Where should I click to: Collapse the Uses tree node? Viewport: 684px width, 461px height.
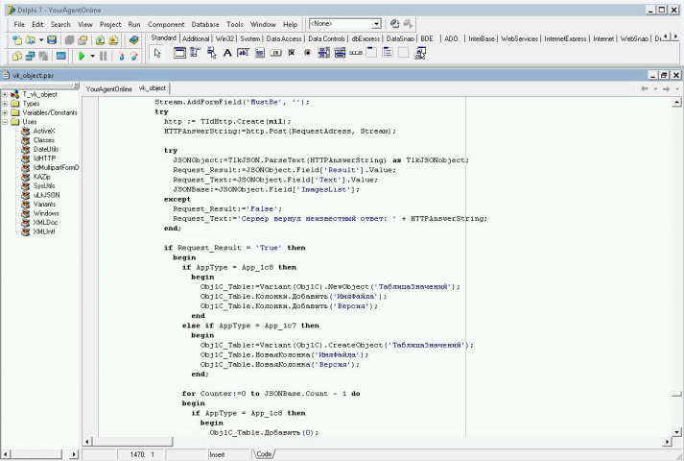[x=5, y=122]
